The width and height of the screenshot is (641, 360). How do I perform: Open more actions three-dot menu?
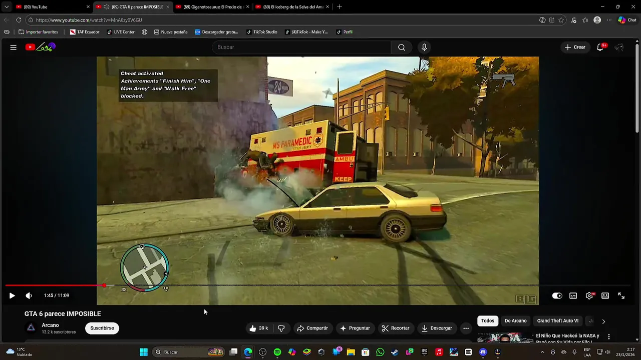coord(466,328)
